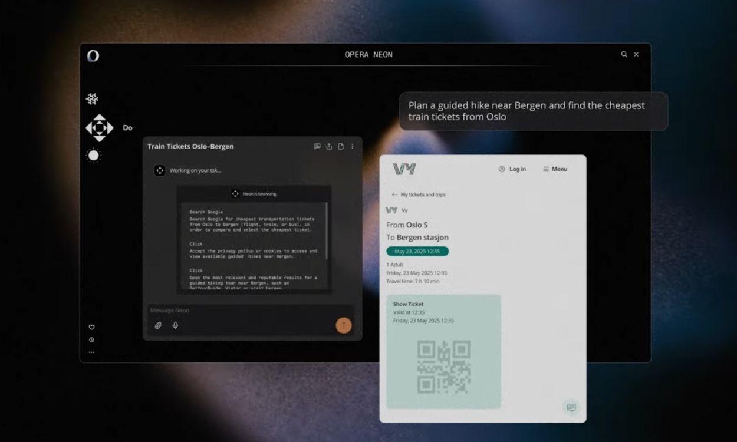The width and height of the screenshot is (737, 442).
Task: Open the Vy site hamburger Menu
Action: pos(555,169)
